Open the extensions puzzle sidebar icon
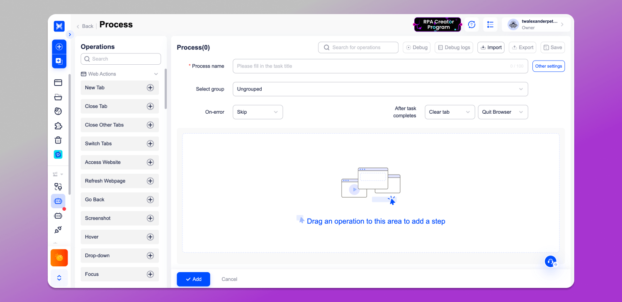This screenshot has height=302, width=622. point(58,126)
